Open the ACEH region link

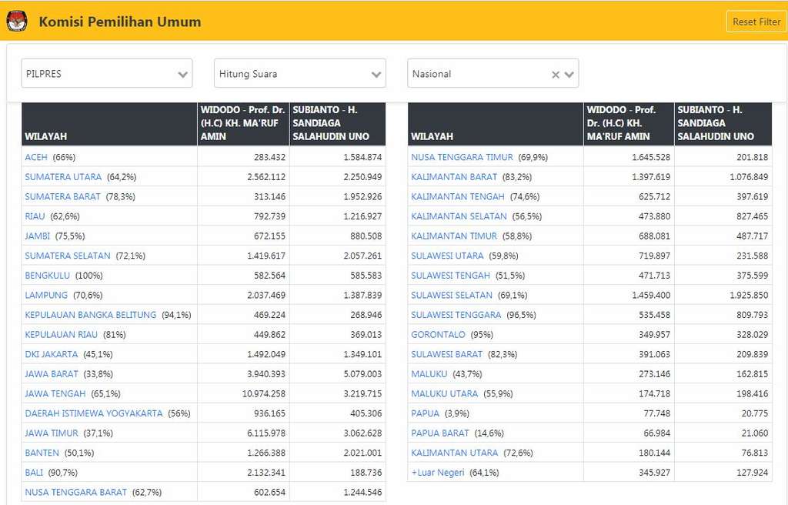(36, 157)
